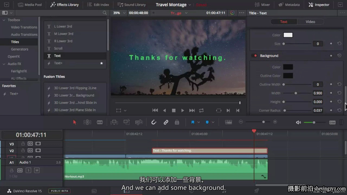Screen dimensions: 347x195
Task: Toggle Linked Selection chain icon
Action: click(x=166, y=122)
